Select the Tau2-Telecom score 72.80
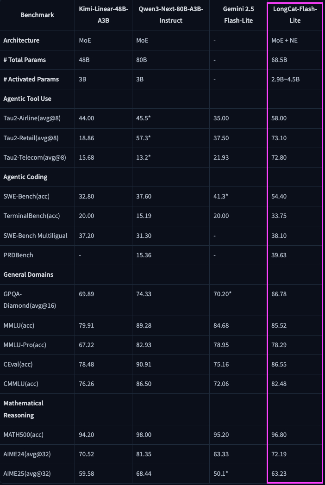The width and height of the screenshot is (325, 485). 279,157
